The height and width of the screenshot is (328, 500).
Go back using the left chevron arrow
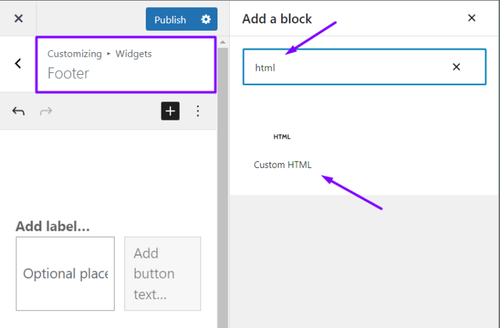tap(18, 63)
